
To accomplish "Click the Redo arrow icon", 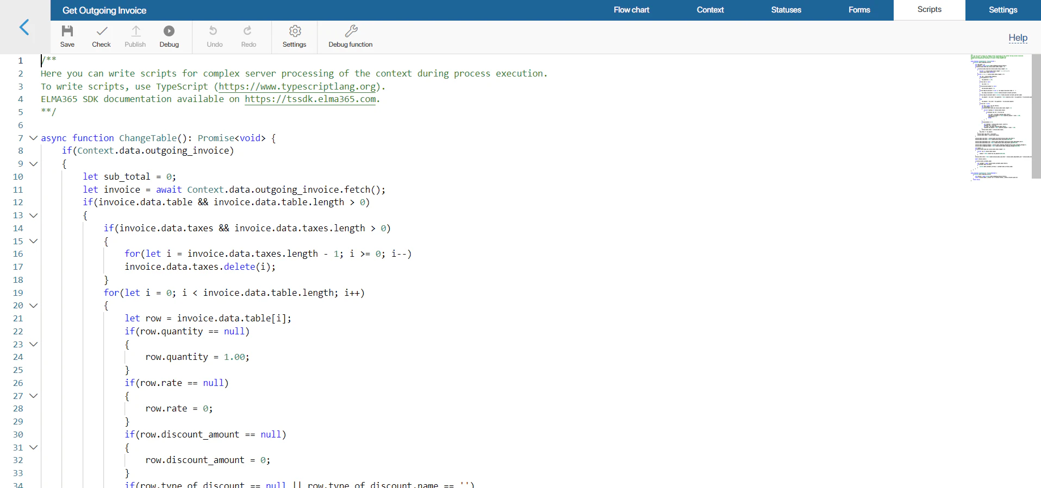I will [x=248, y=31].
